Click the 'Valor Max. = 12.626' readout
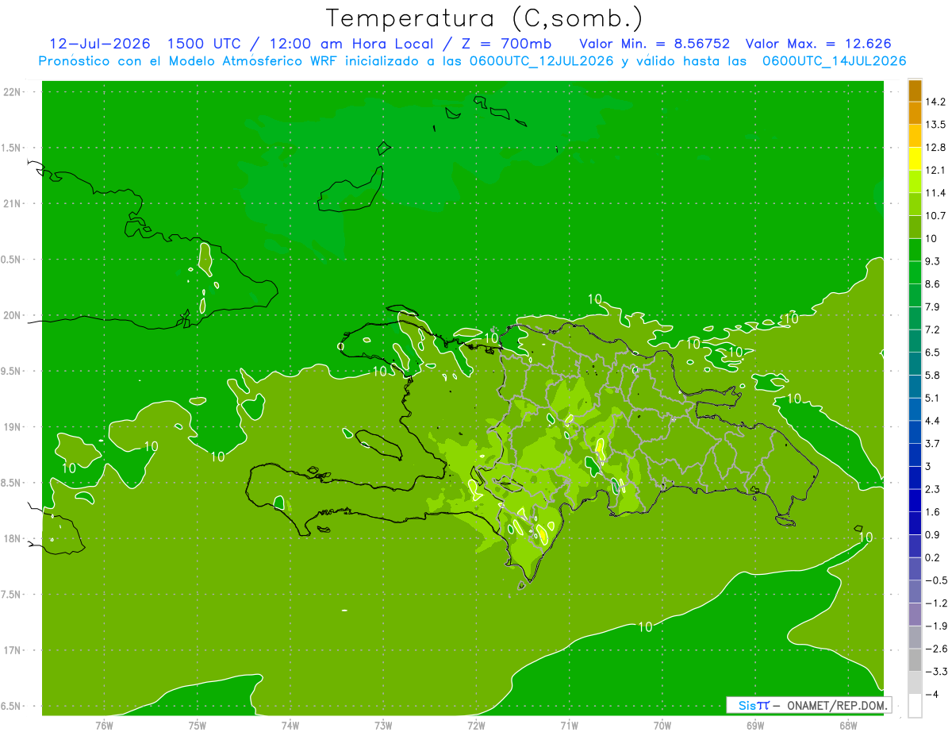The height and width of the screenshot is (736, 952). pyautogui.click(x=819, y=44)
